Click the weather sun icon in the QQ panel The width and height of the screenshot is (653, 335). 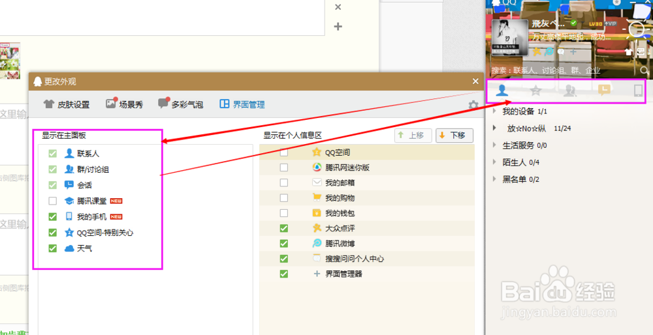coord(637,29)
